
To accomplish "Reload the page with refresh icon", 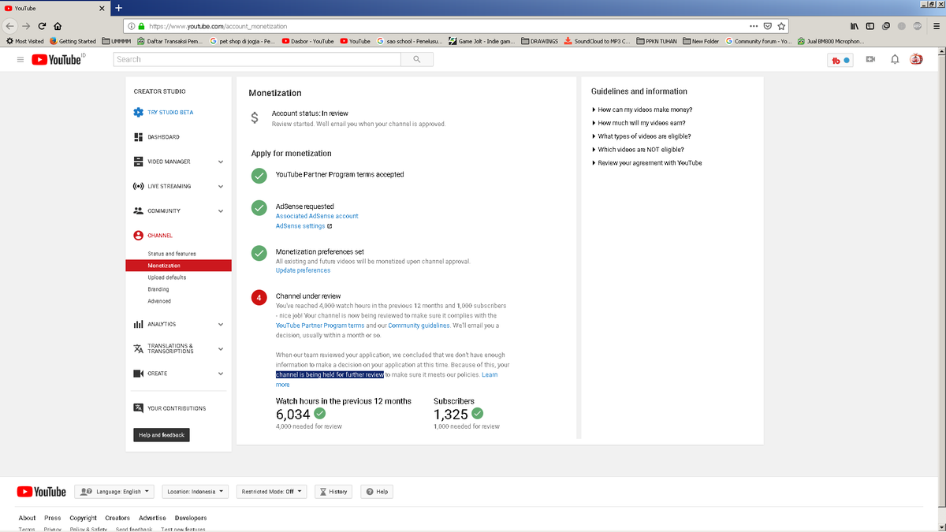I will click(43, 25).
